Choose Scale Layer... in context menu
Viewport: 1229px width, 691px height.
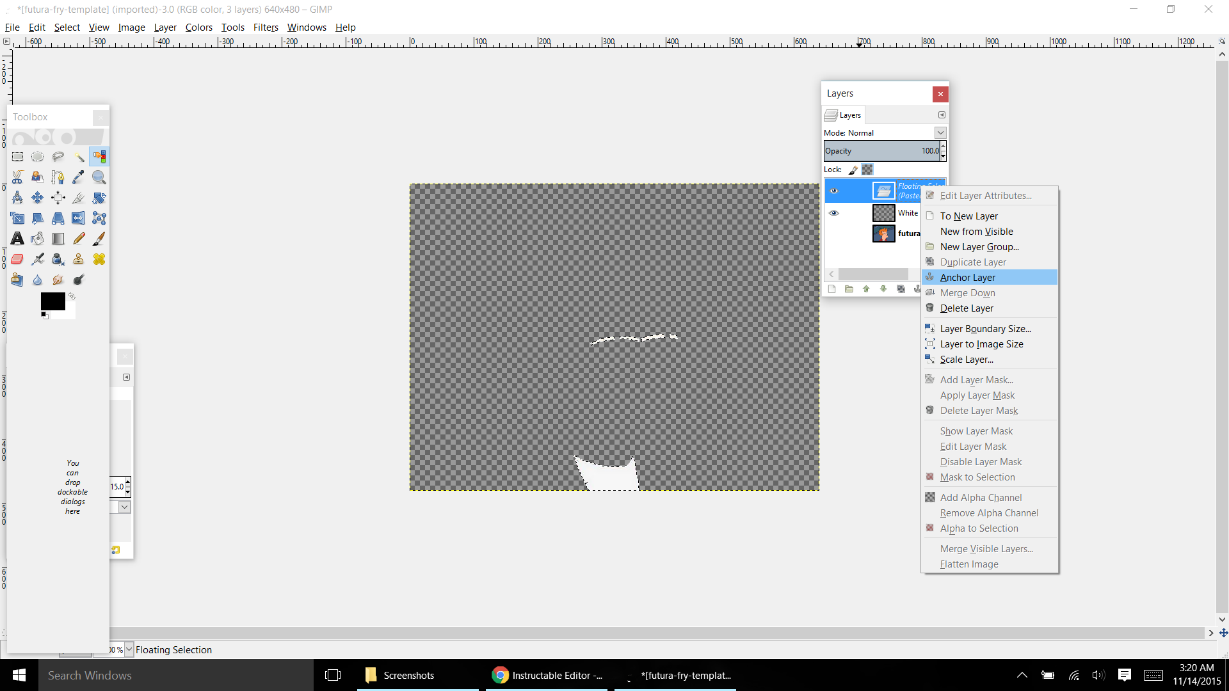[989, 359]
